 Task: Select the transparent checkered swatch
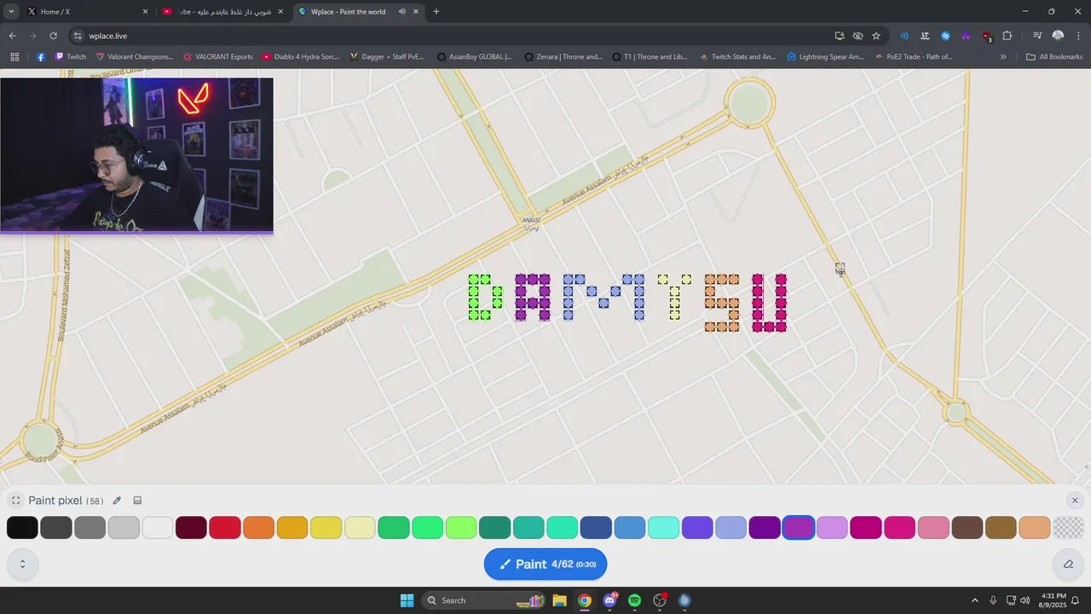coord(1069,528)
